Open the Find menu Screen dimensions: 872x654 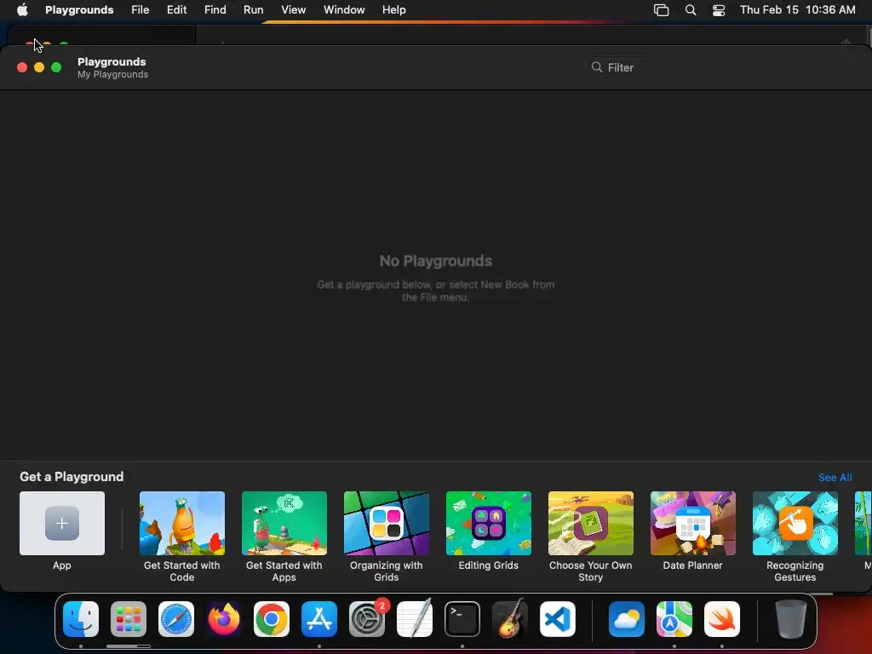click(x=215, y=9)
